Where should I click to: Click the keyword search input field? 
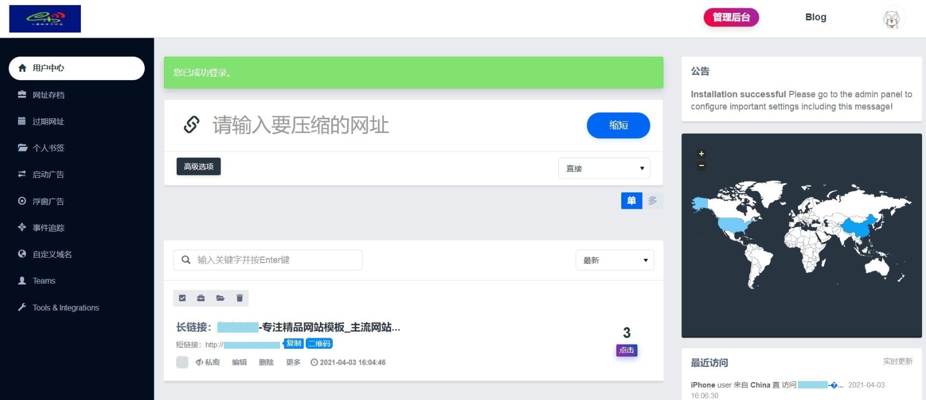pyautogui.click(x=268, y=260)
